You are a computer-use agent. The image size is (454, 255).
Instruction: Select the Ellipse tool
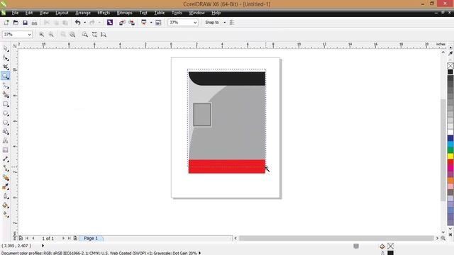(x=6, y=113)
